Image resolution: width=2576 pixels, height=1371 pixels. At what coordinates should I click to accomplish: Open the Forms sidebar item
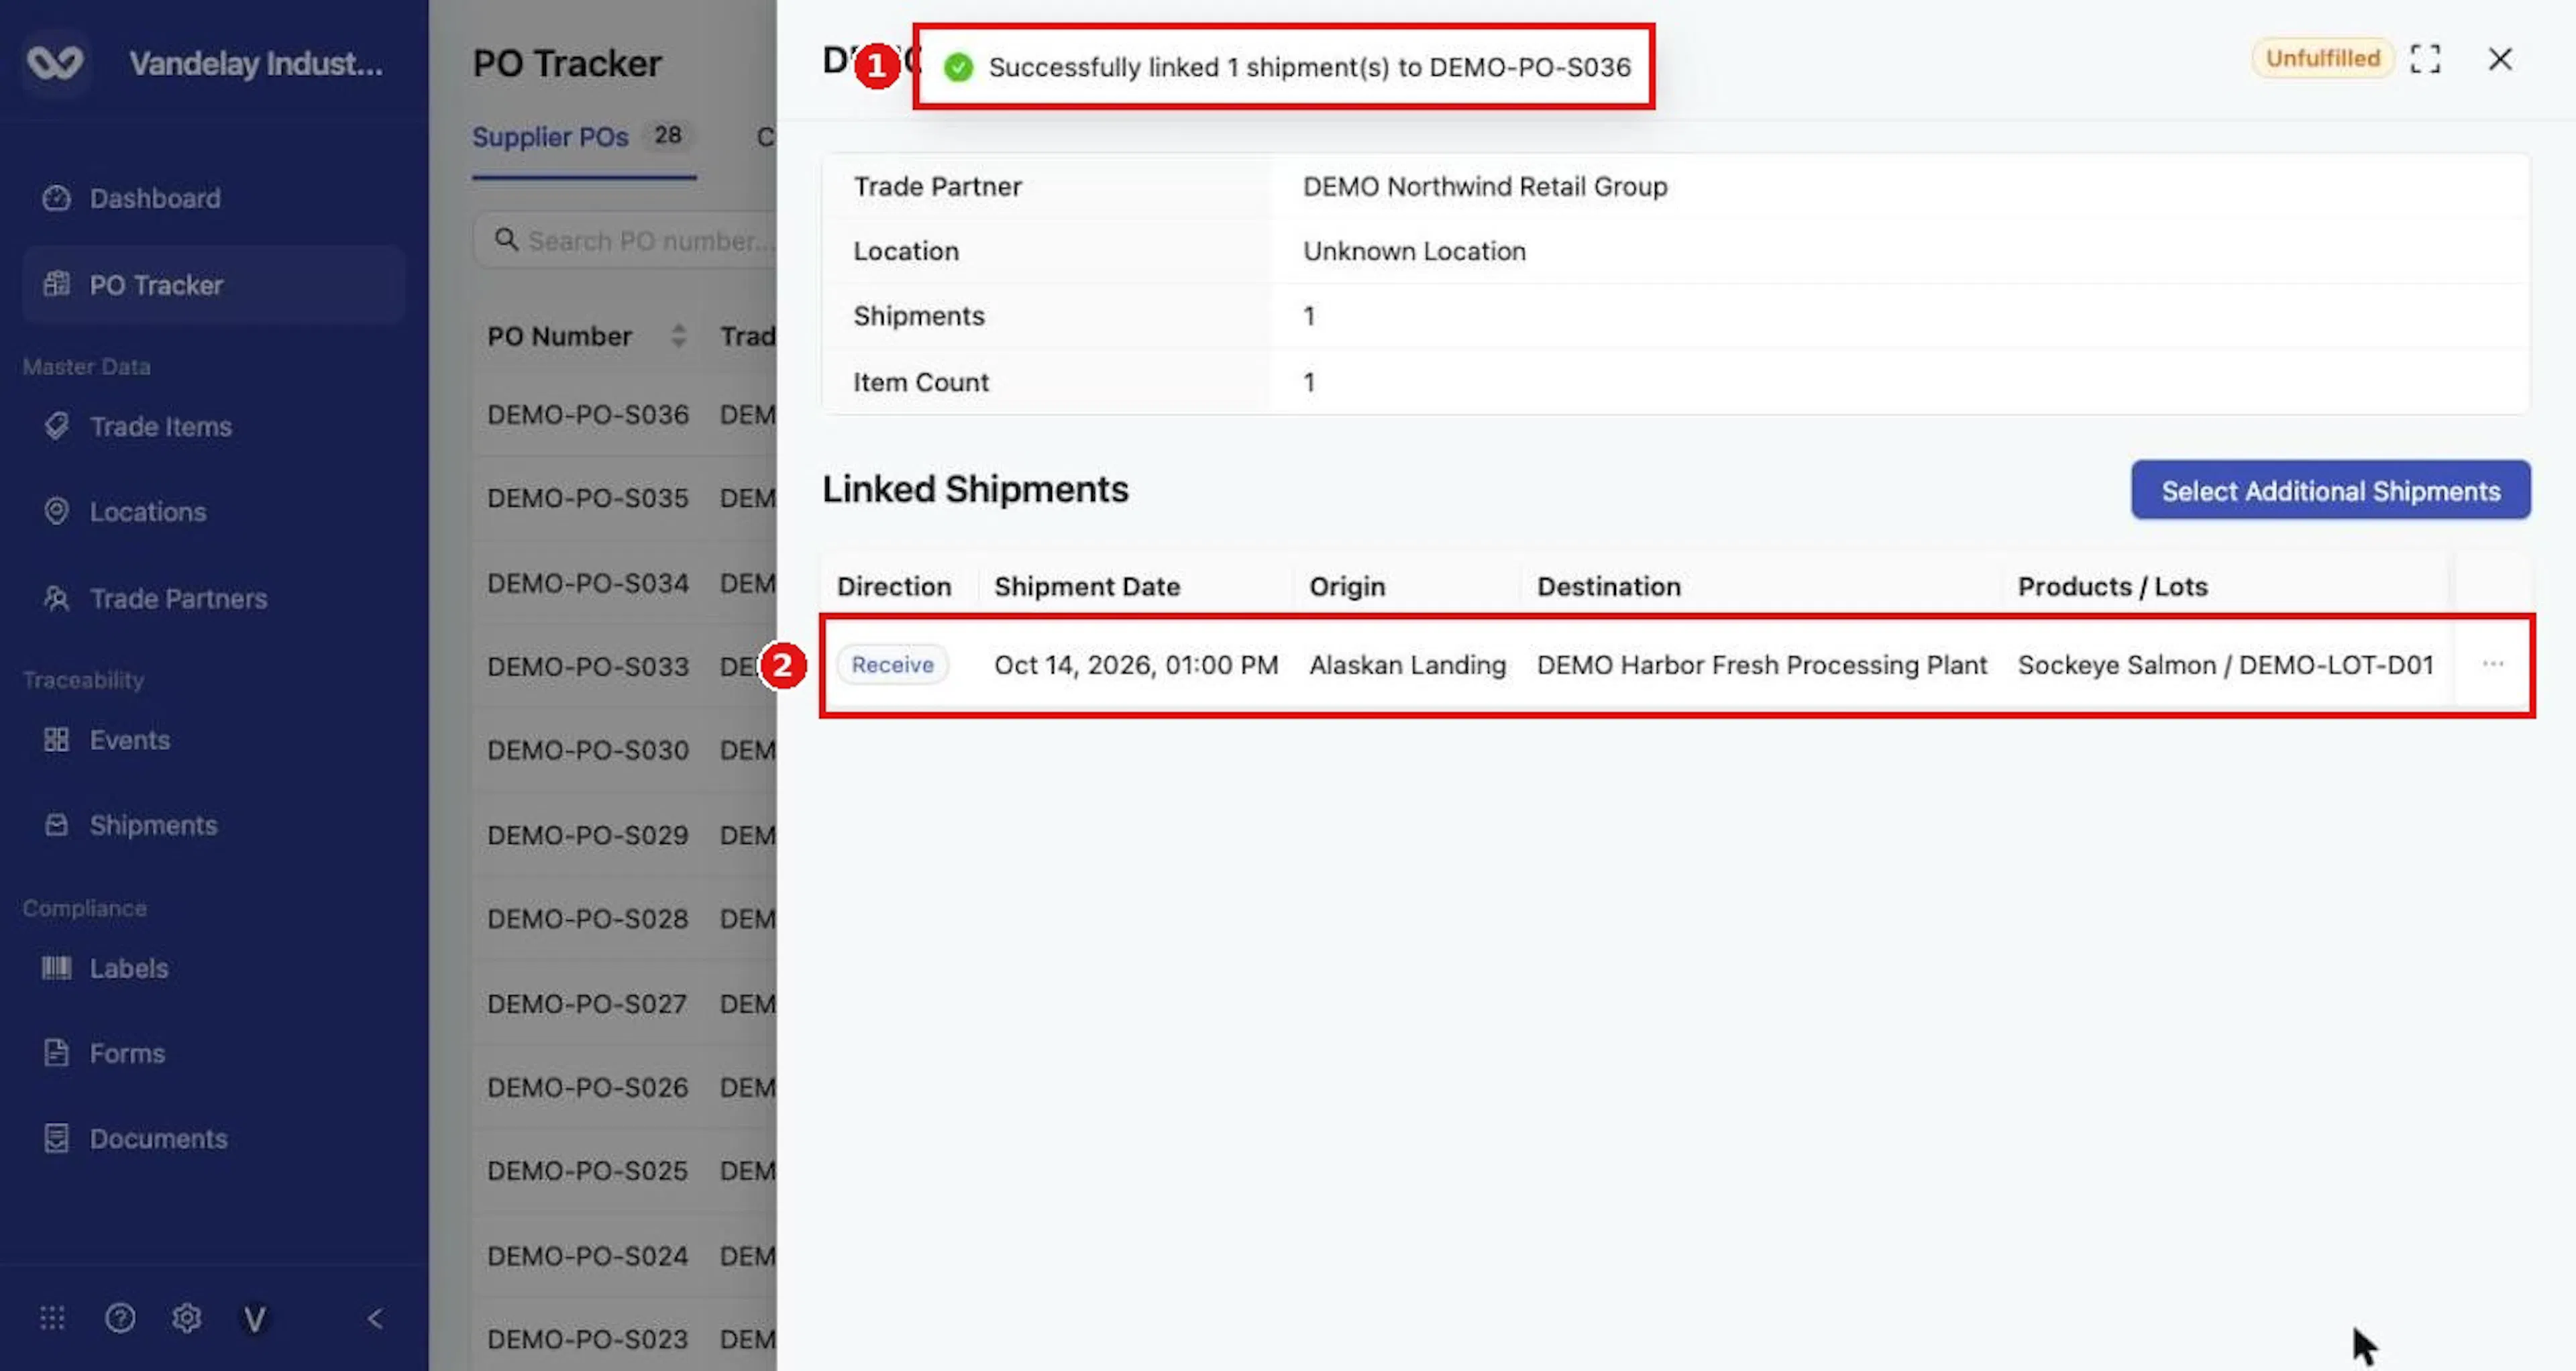click(x=213, y=1053)
